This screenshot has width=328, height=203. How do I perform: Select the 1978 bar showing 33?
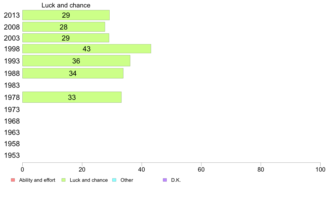pos(72,97)
